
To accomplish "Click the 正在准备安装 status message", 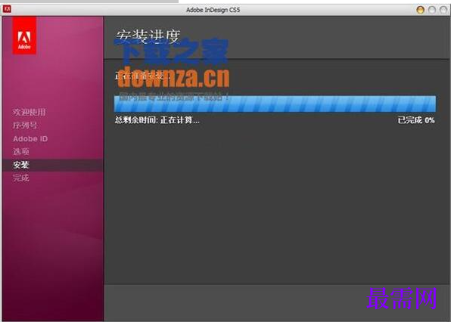I will tap(143, 76).
